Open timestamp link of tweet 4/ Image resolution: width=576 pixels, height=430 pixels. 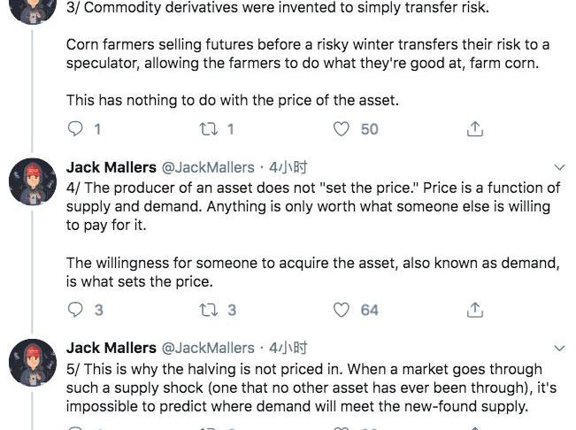288,167
